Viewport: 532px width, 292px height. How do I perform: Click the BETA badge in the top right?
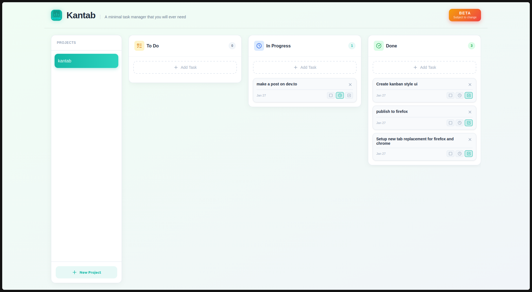465,15
